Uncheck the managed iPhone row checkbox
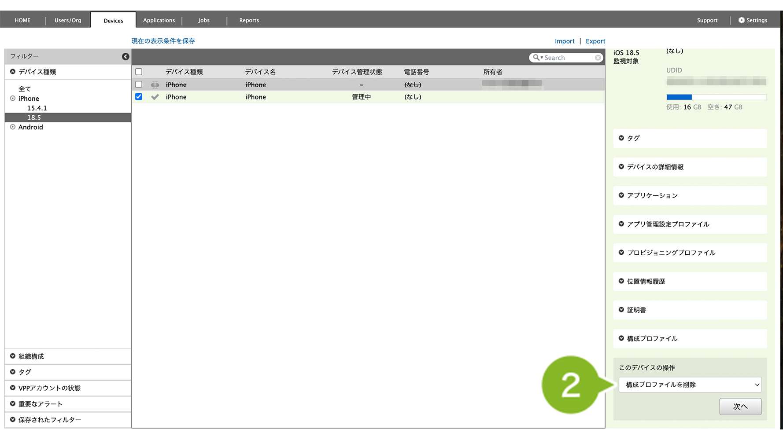Image resolution: width=783 pixels, height=440 pixels. point(139,97)
